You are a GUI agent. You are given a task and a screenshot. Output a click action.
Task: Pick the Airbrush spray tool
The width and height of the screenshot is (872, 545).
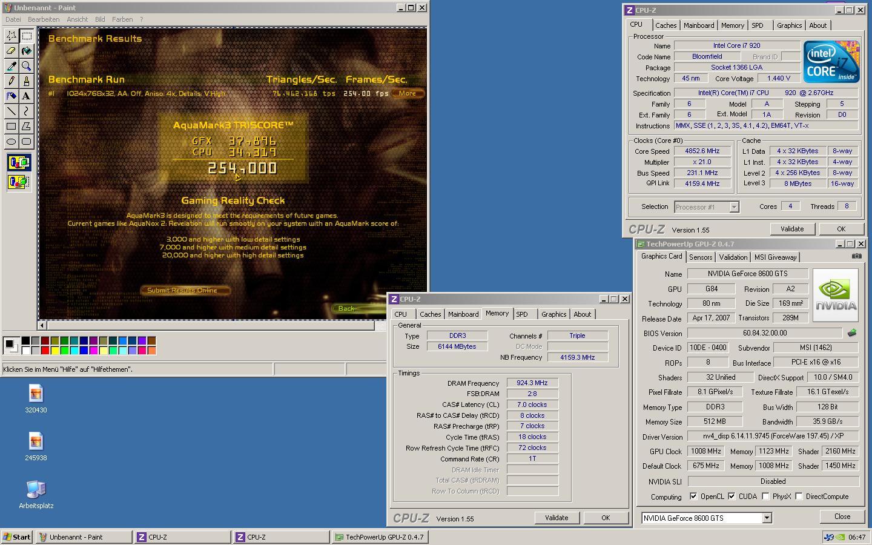[x=11, y=96]
